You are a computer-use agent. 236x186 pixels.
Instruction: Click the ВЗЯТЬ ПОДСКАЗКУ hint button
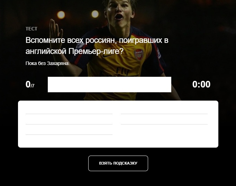(118, 163)
